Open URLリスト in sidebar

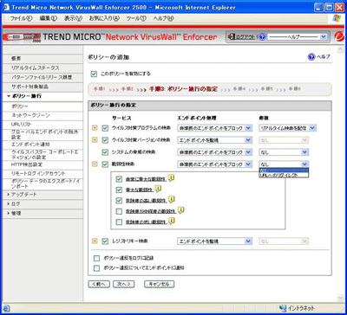pyautogui.click(x=22, y=125)
